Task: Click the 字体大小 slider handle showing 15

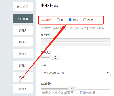Action: (55, 57)
